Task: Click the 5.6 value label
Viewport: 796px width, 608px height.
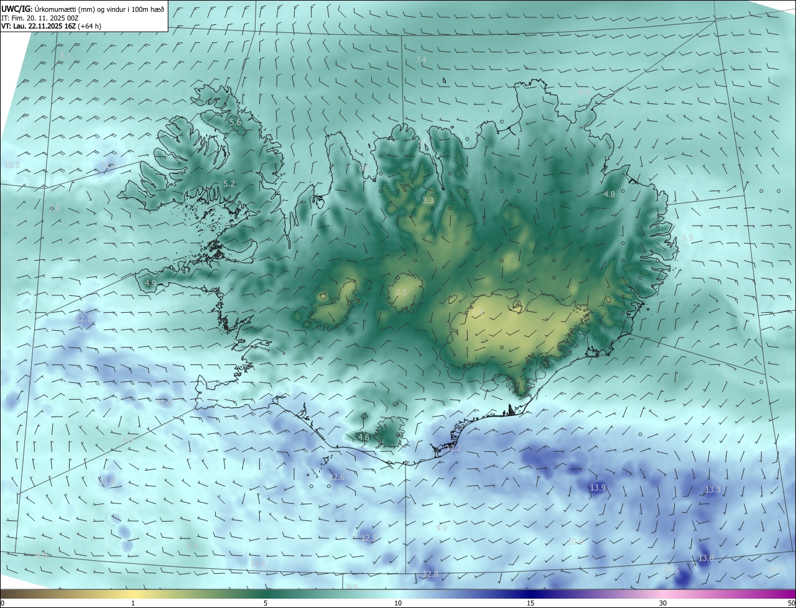Action: [235, 122]
